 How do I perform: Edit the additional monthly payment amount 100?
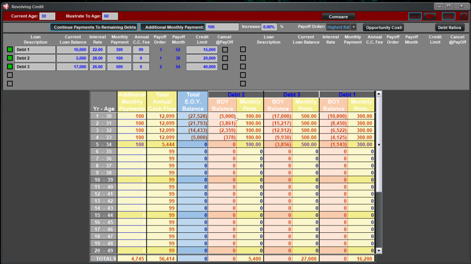pyautogui.click(x=222, y=27)
